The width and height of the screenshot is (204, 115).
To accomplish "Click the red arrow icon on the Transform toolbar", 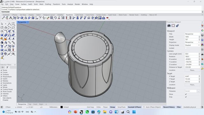I will coord(107,18).
